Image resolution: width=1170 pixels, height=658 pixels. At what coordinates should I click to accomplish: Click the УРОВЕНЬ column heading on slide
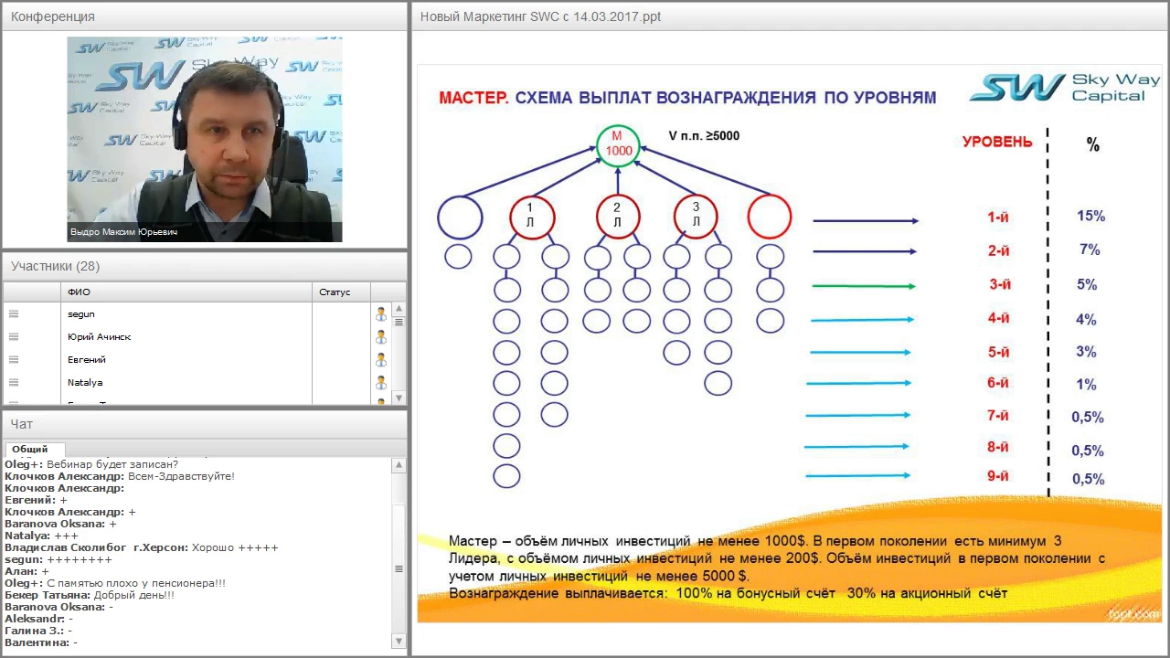click(x=997, y=142)
